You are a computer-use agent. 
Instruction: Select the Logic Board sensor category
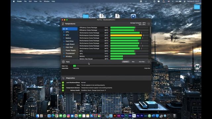70,44
